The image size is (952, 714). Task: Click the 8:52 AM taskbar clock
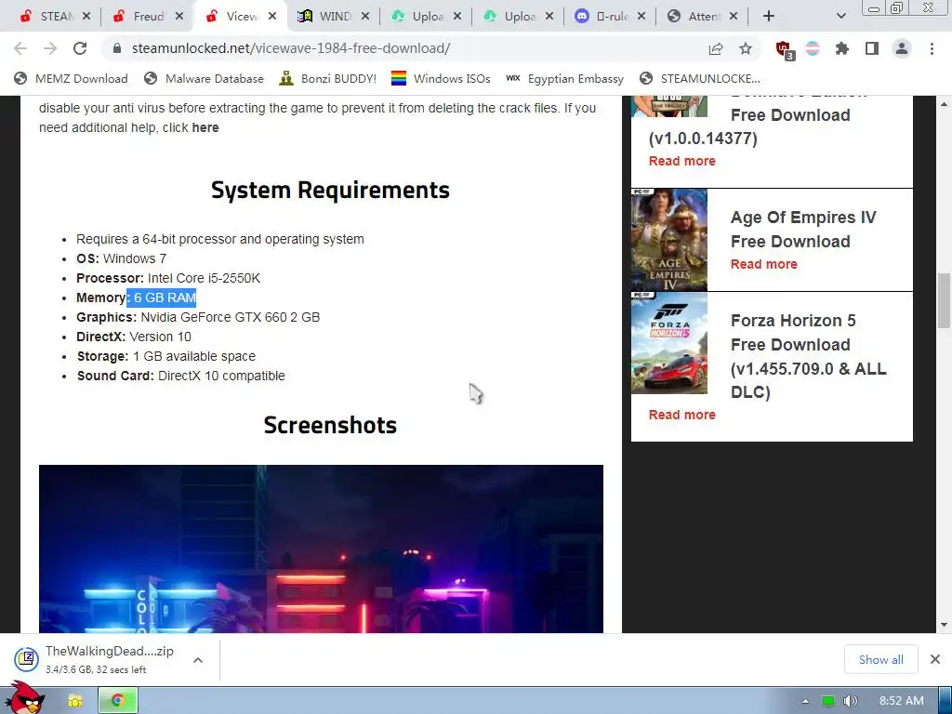point(902,701)
